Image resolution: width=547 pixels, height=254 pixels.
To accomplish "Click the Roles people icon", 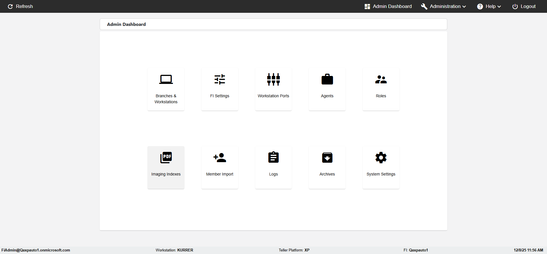I will point(381,79).
